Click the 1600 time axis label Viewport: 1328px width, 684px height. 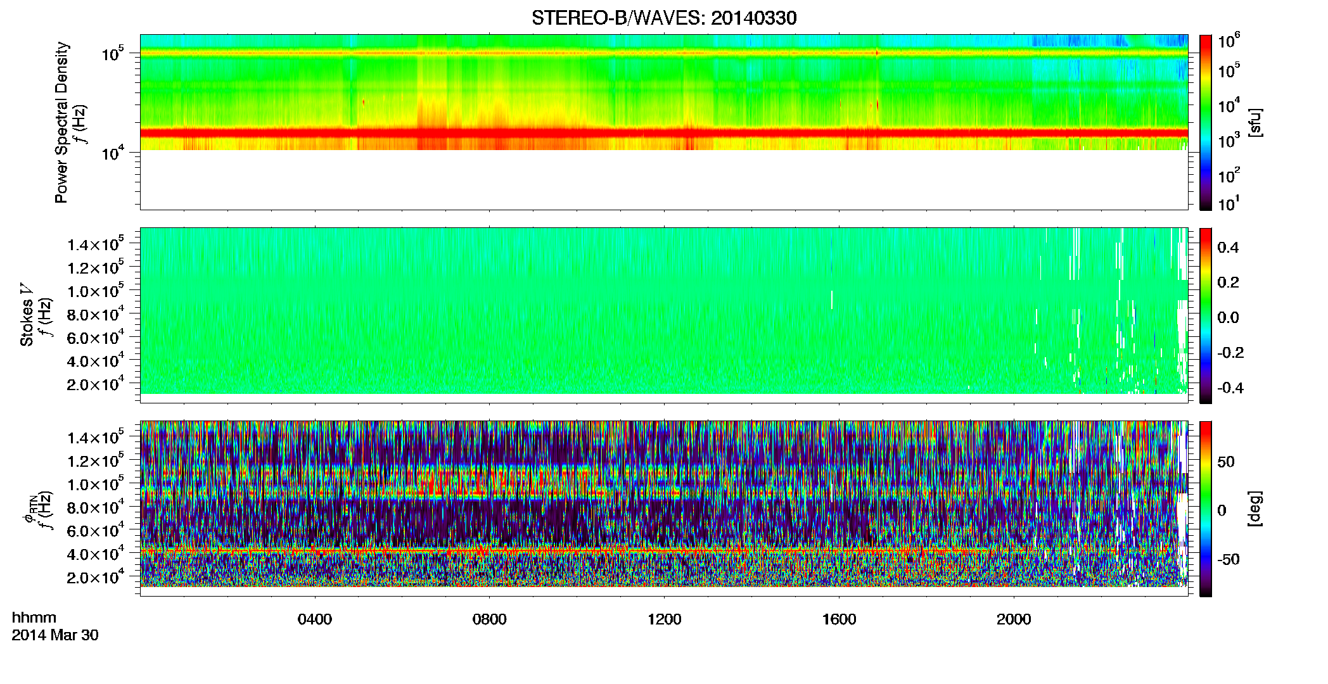(x=840, y=619)
